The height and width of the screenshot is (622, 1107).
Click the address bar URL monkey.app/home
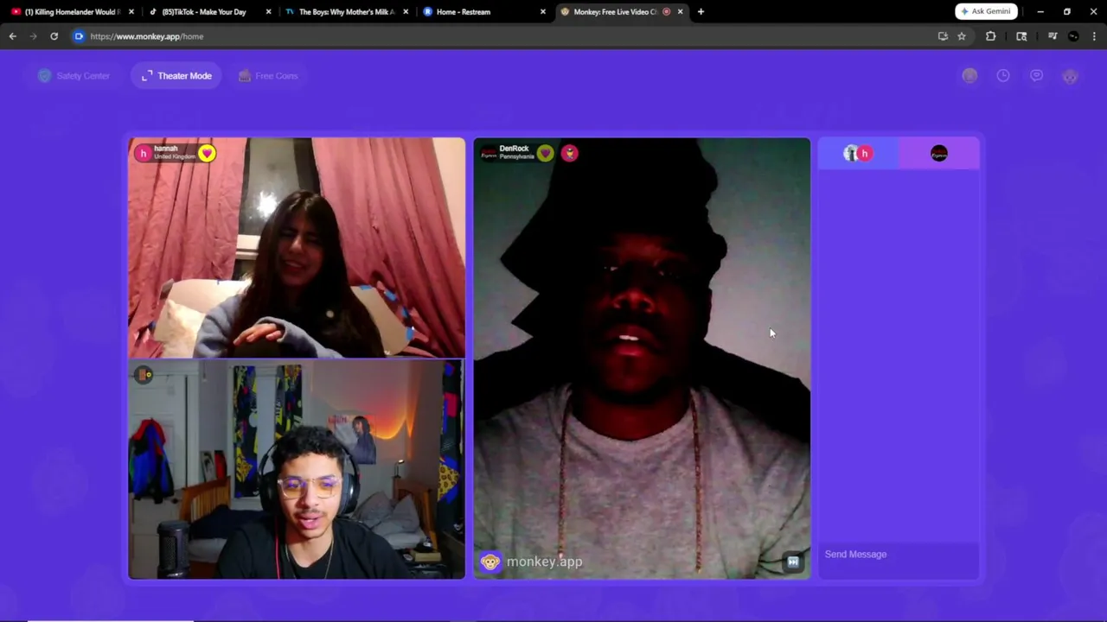click(147, 36)
